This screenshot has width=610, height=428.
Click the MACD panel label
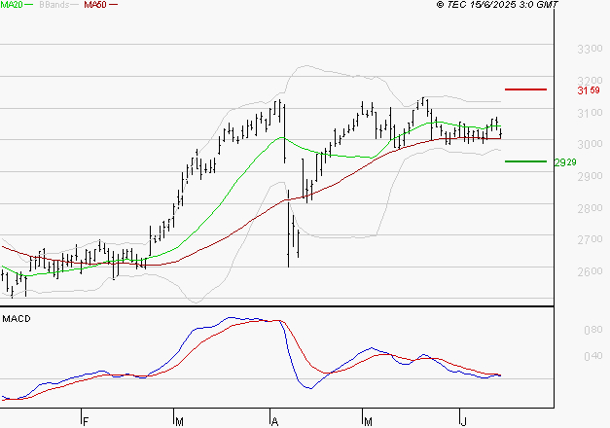[x=17, y=319]
